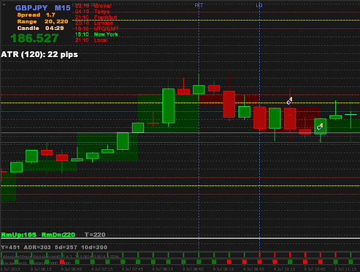
Task: Click the 5d=257 value
Action: (66, 247)
